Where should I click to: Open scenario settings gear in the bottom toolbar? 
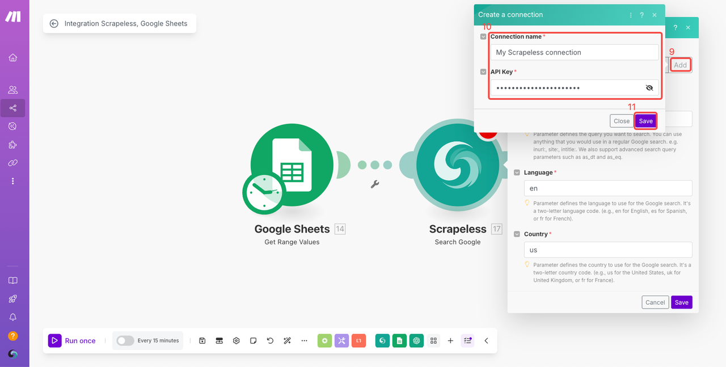[x=237, y=341]
